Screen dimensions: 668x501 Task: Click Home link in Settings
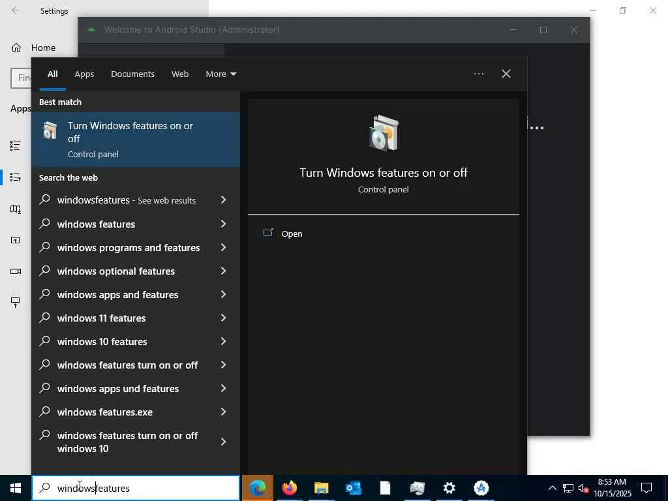click(43, 48)
